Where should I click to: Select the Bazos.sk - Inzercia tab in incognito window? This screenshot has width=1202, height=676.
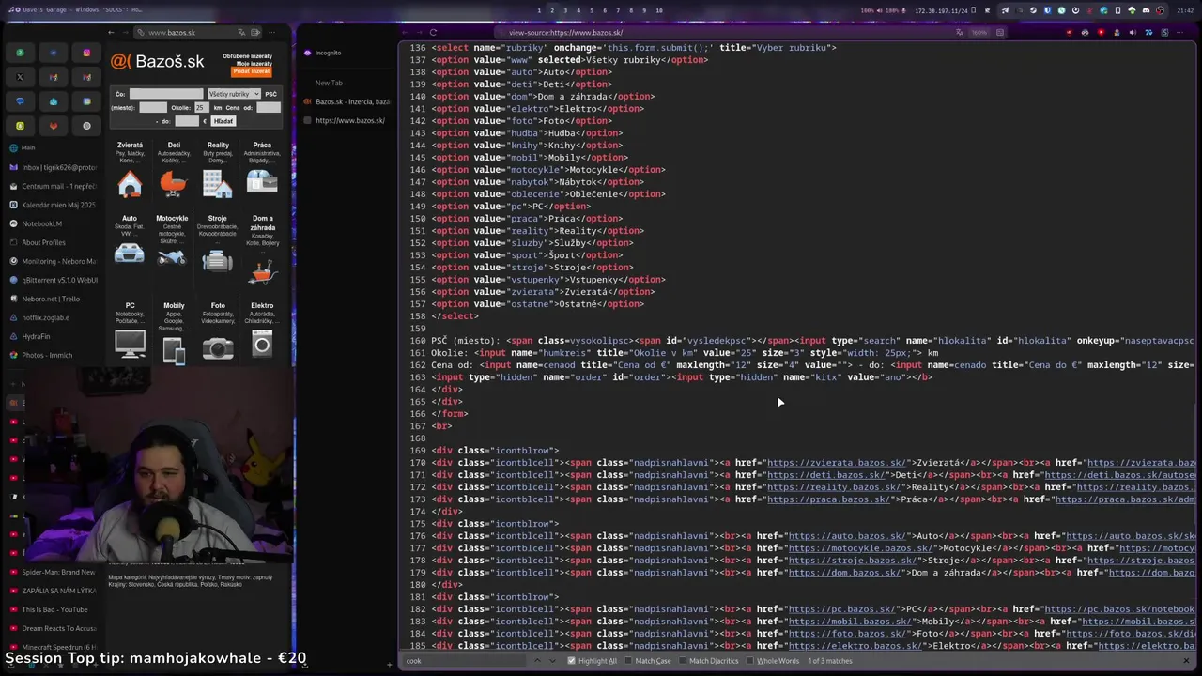point(347,101)
